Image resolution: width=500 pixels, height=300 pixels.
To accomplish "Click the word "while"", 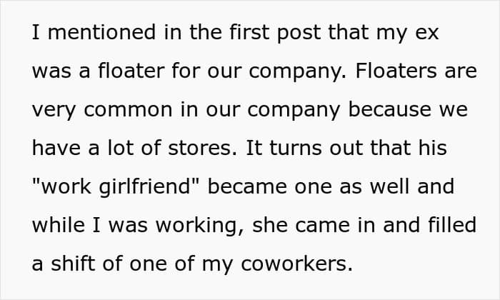I will (x=56, y=226).
